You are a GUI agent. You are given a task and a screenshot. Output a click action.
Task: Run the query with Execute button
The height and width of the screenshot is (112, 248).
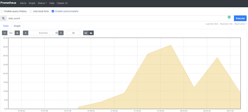click(240, 18)
